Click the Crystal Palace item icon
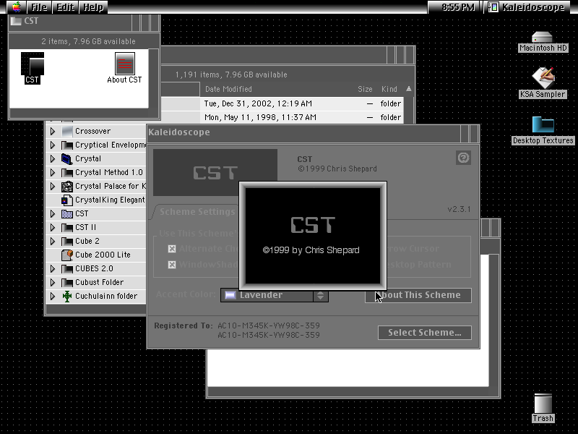This screenshot has width=578, height=434. coord(66,187)
